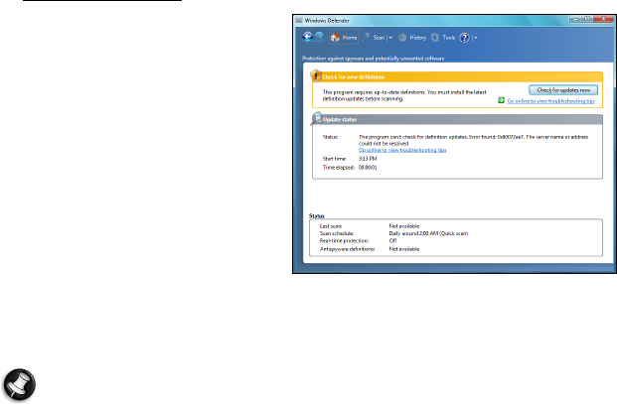Minimize the Windows Defender window
The height and width of the screenshot is (404, 617).
[575, 19]
